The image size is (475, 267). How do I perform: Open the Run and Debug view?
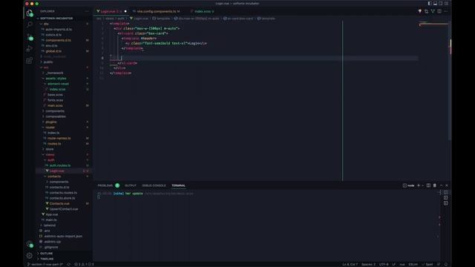tap(30, 48)
